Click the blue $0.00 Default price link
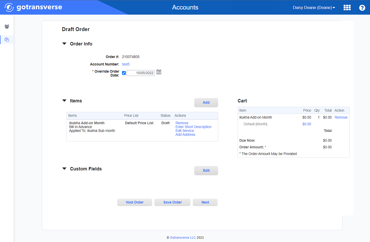The image size is (370, 242). 307,124
